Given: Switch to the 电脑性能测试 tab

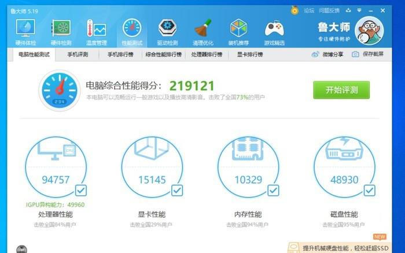Looking at the screenshot, I should pos(34,54).
